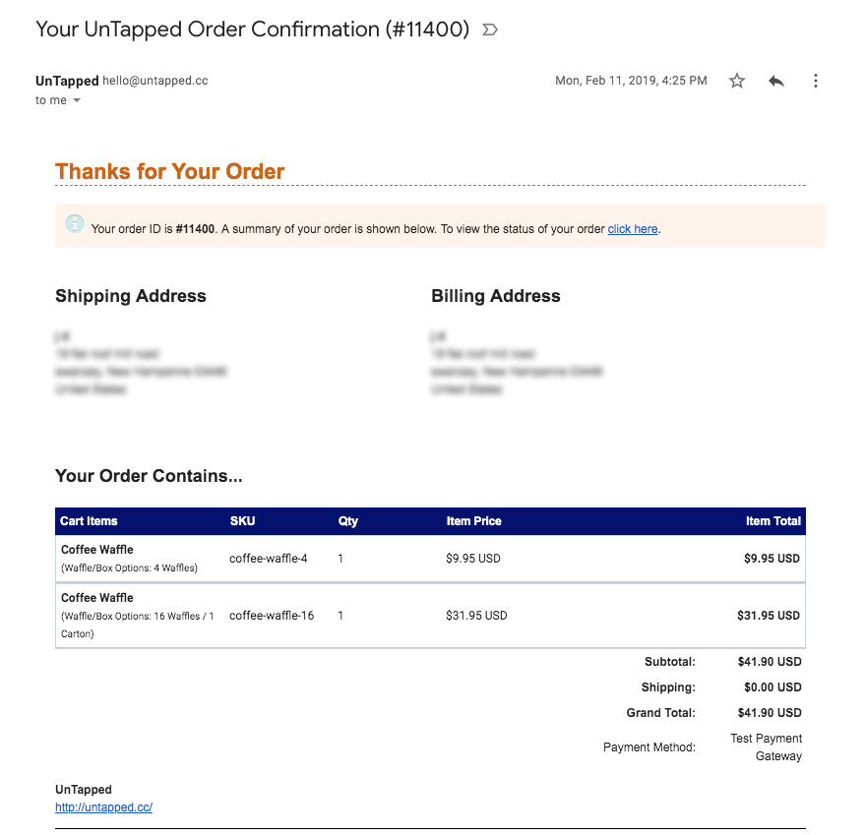Reply using the arrow icon
865x835 pixels.
pyautogui.click(x=776, y=81)
